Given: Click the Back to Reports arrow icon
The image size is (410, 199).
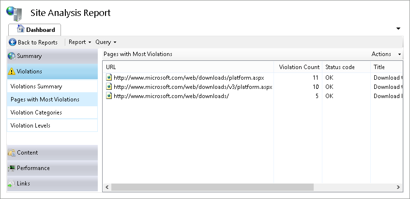Looking at the screenshot, I should pos(13,43).
